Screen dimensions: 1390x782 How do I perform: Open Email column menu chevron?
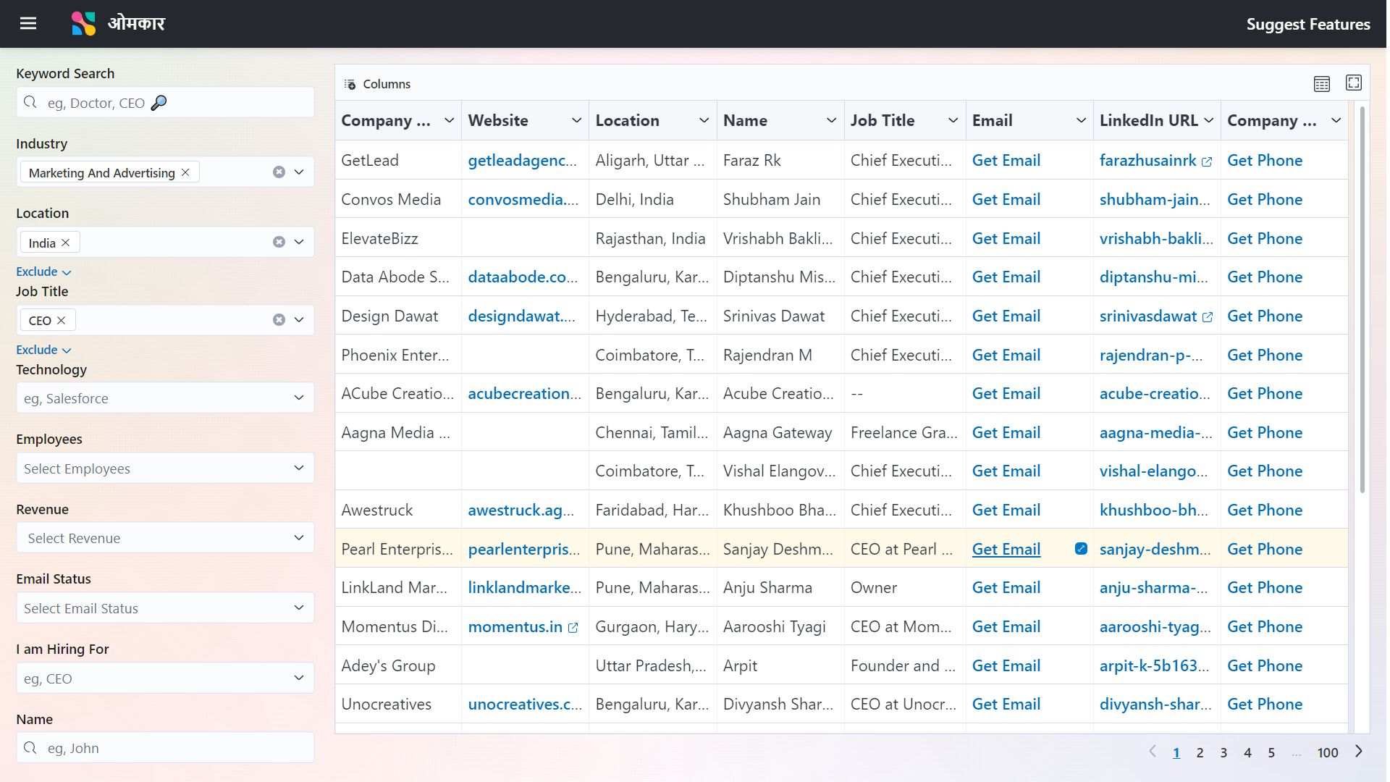(1081, 120)
